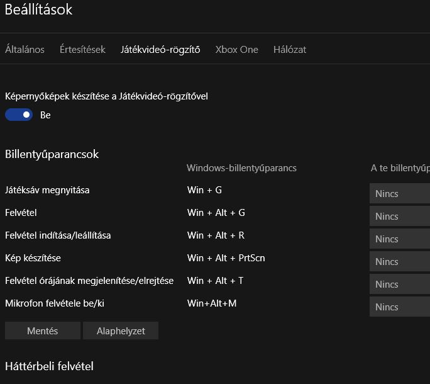Click the Alaphelyzet reset button
The width and height of the screenshot is (430, 384).
(121, 330)
